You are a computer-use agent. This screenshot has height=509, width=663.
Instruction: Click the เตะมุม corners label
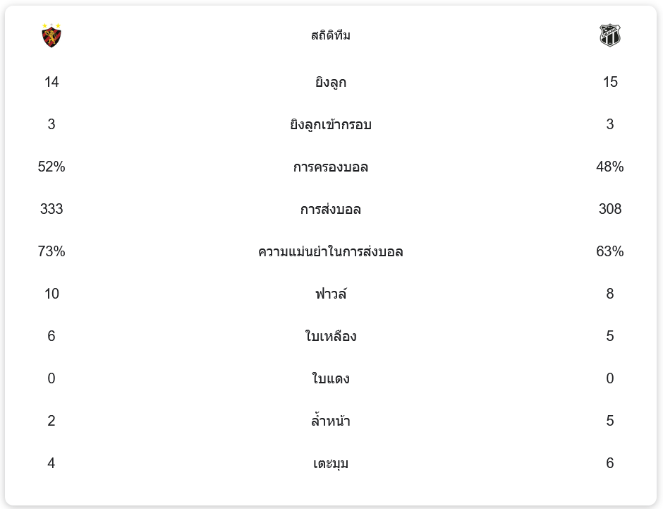(331, 464)
